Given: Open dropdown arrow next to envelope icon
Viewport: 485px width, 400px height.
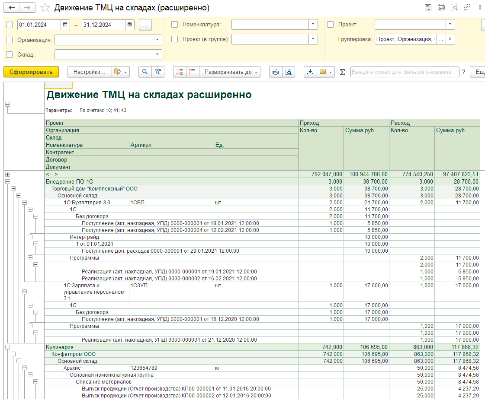Looking at the screenshot, I should tap(331, 72).
